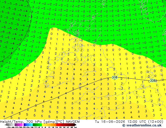The image size is (166, 128).
Task: Click the '6' temperature value at the map bottom
Action: (x=57, y=117)
